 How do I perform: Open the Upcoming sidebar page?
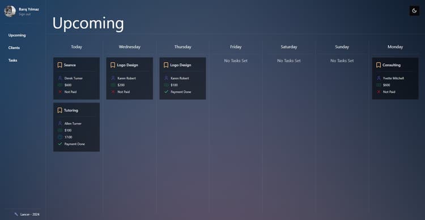pyautogui.click(x=17, y=35)
